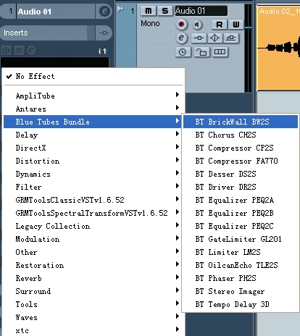300x336 pixels.
Task: Select BT Compressor CP2S plugin
Action: [x=241, y=148]
